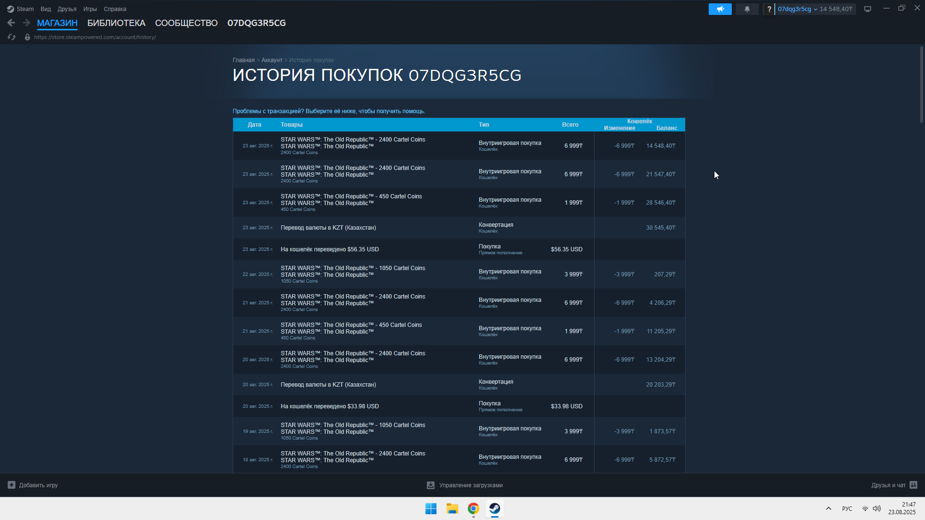
Task: Go forward with the right arrow
Action: (x=26, y=23)
